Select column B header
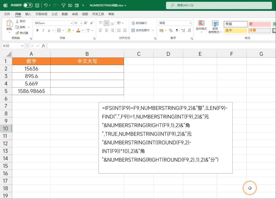Image resolution: width=276 pixels, height=199 pixels. (87, 54)
